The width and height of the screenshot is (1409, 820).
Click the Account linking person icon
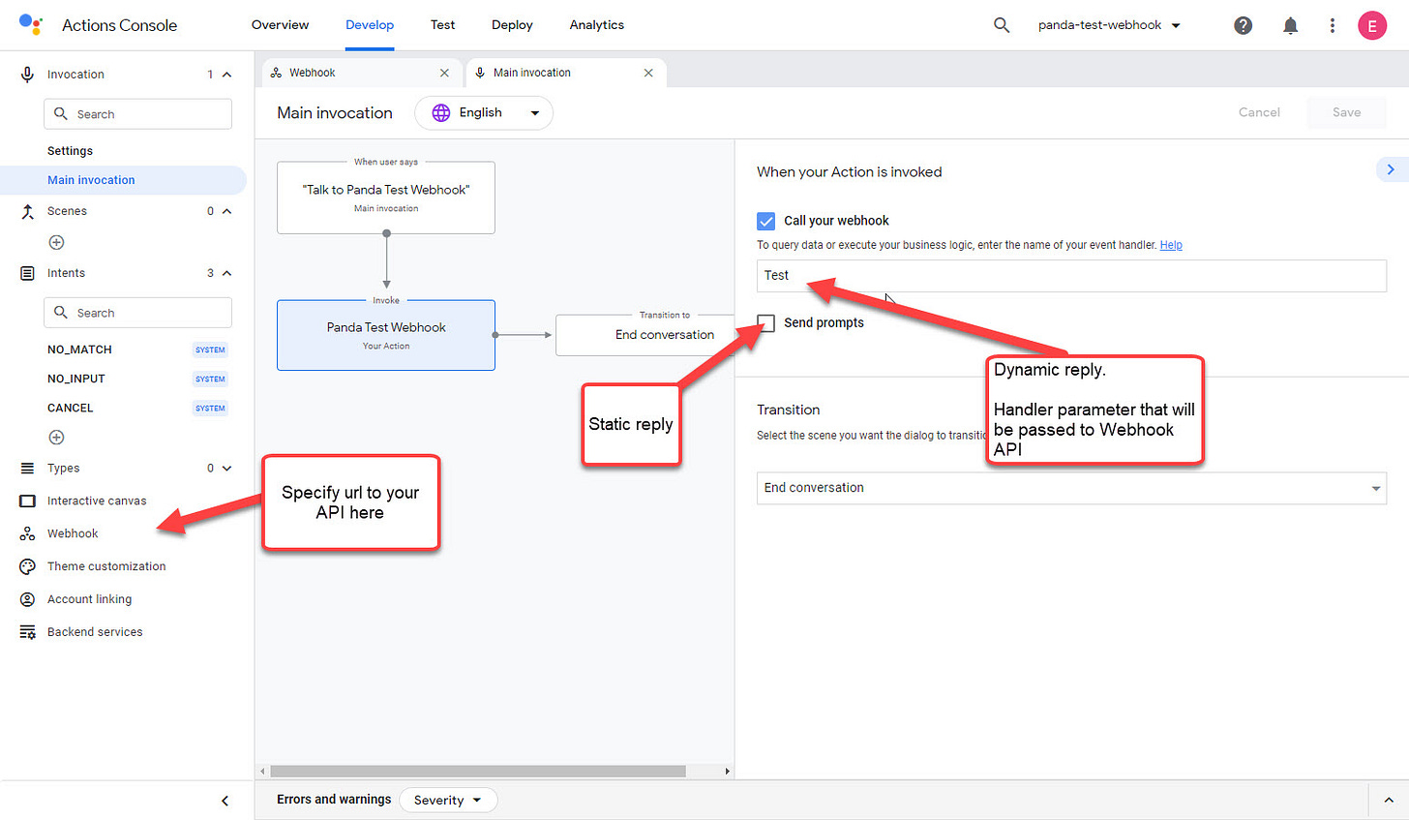(27, 599)
